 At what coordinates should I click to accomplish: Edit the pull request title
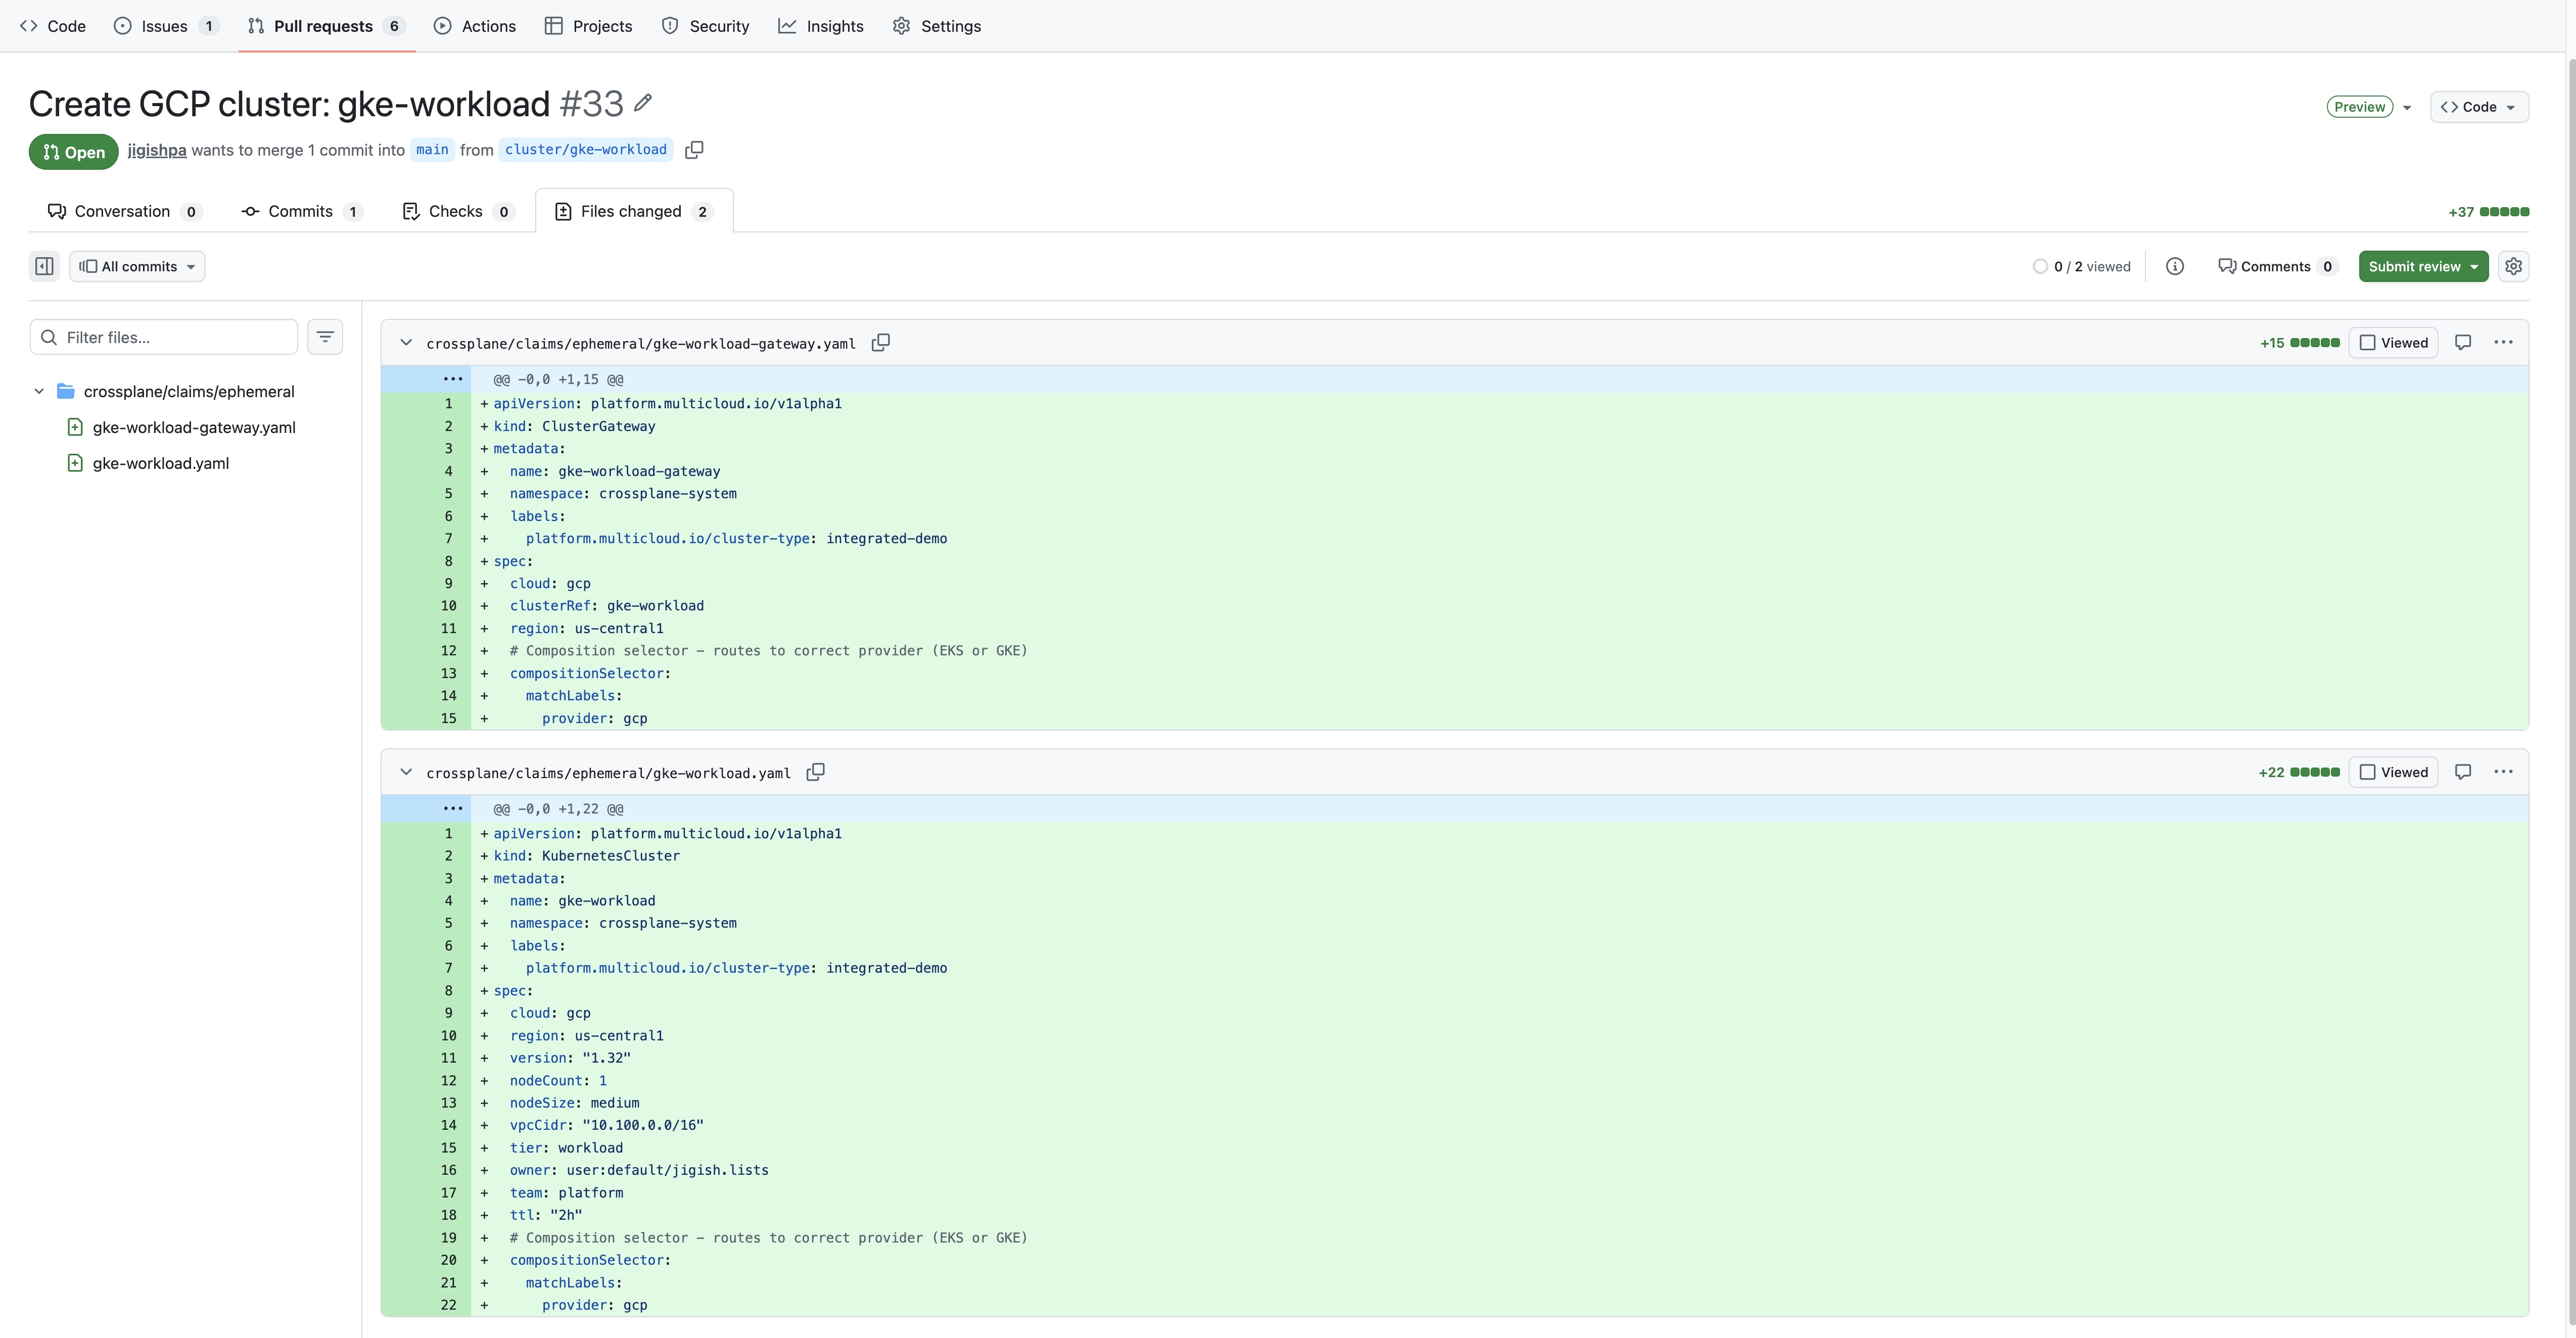643,102
